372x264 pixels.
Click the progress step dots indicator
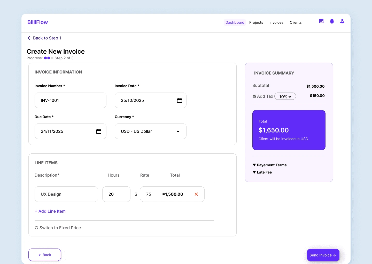tap(49, 58)
